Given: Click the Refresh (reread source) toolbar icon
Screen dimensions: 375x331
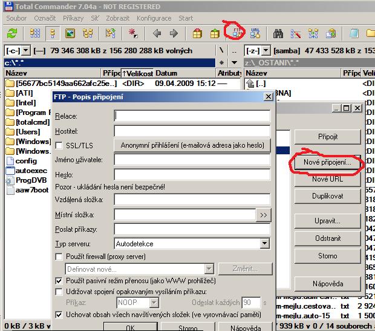Looking at the screenshot, I should click(11, 33).
